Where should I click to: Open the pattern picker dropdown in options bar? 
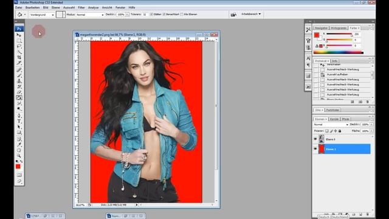(64, 15)
